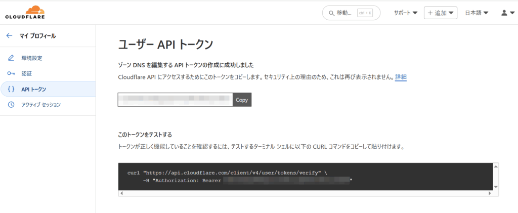Screen dimensions: 518x213
Task: Click the plus icon in the 追加 button
Action: (x=430, y=13)
